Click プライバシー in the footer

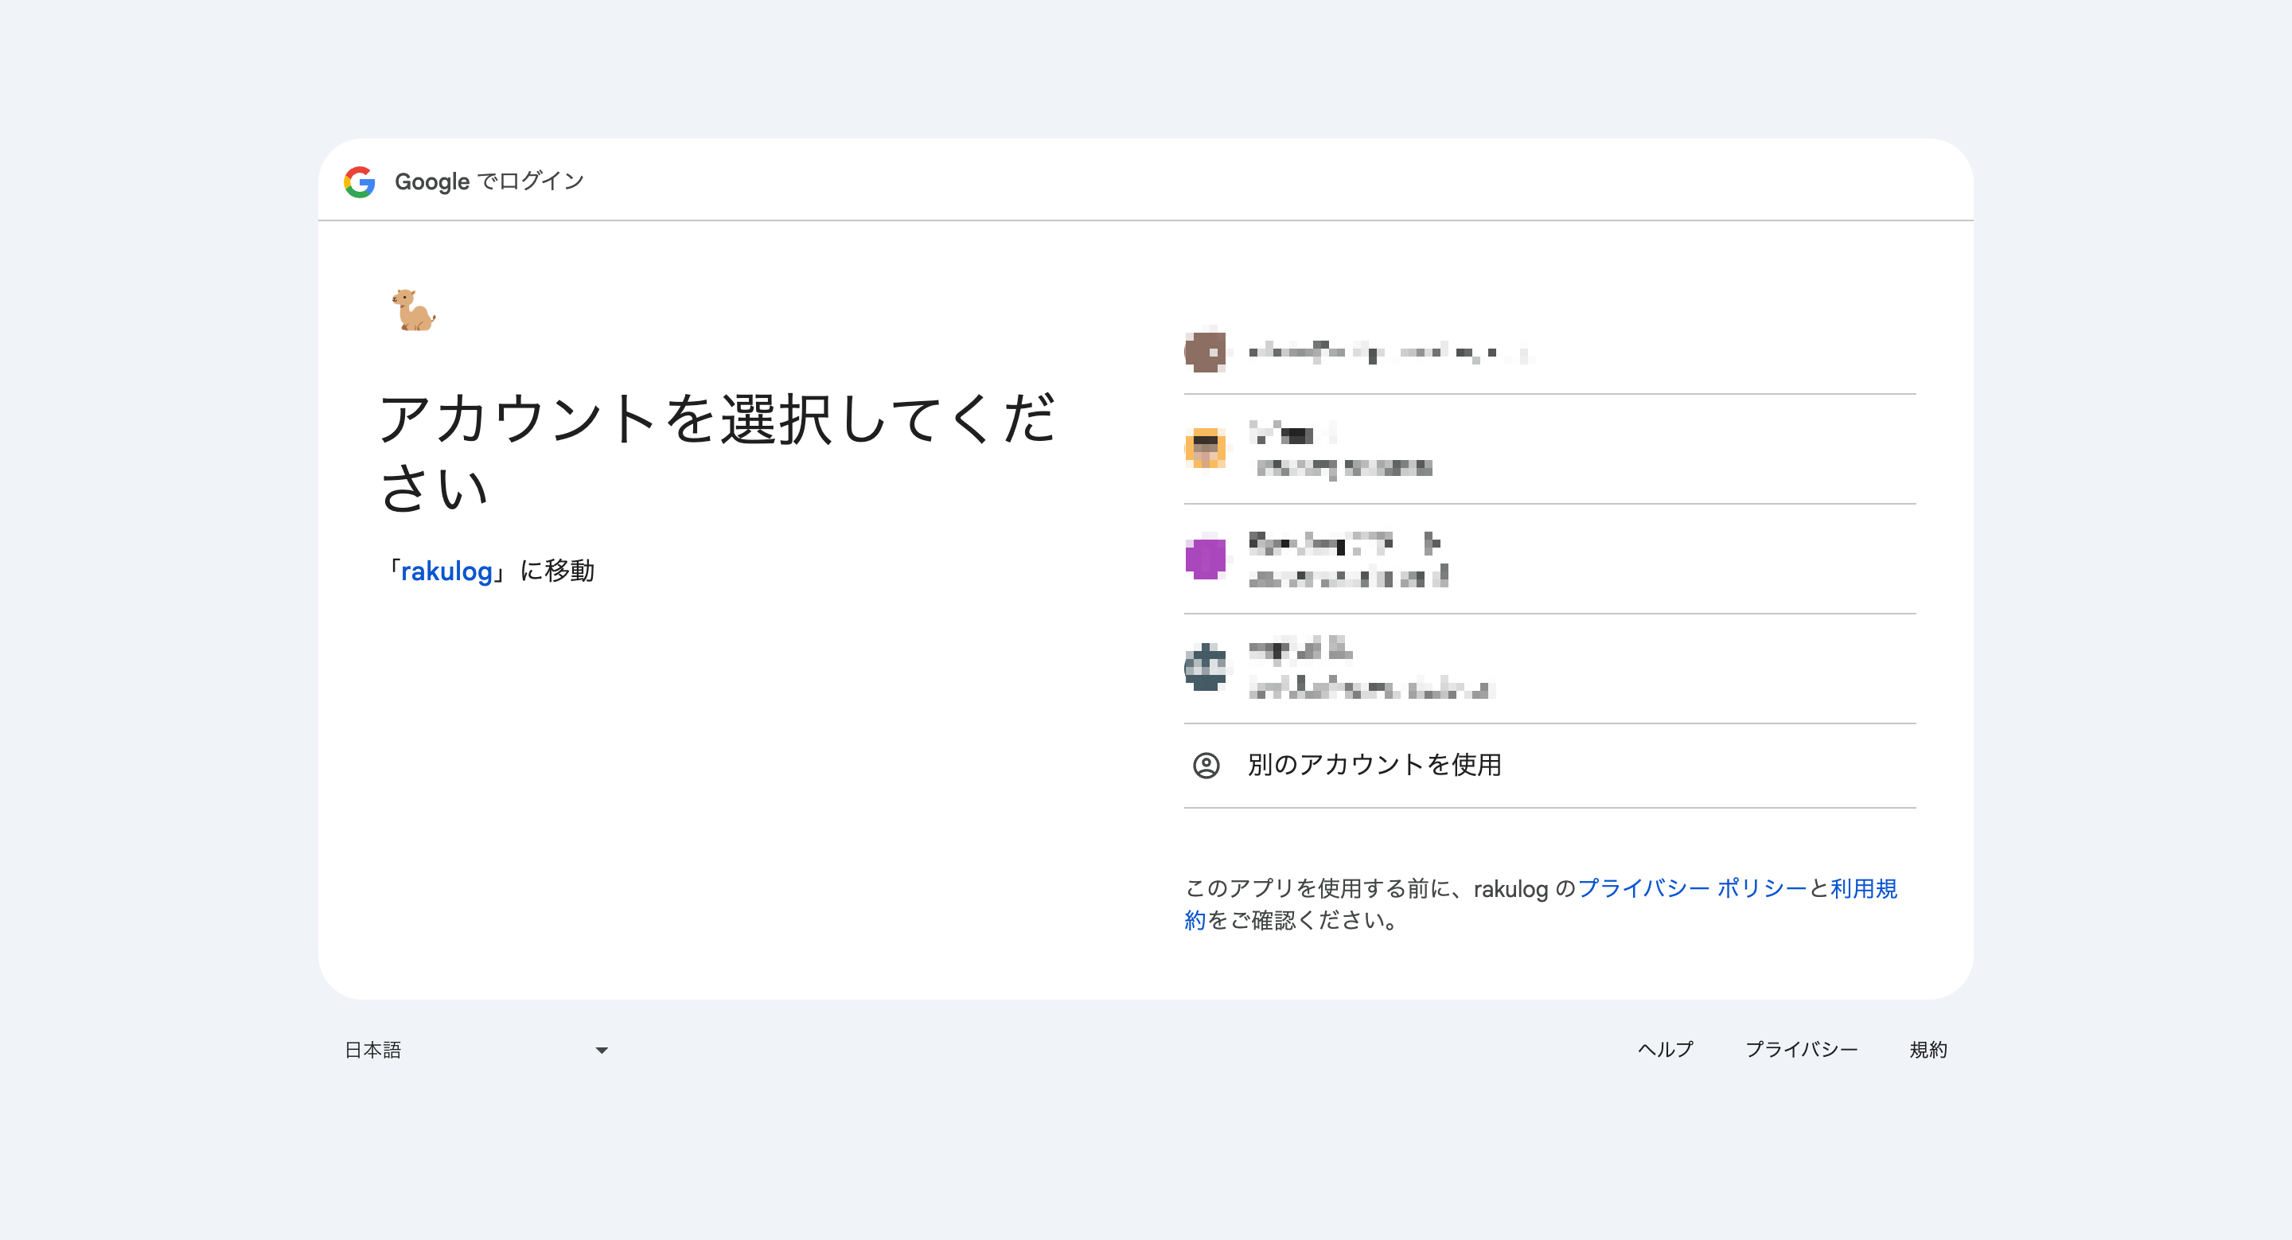point(1802,1050)
